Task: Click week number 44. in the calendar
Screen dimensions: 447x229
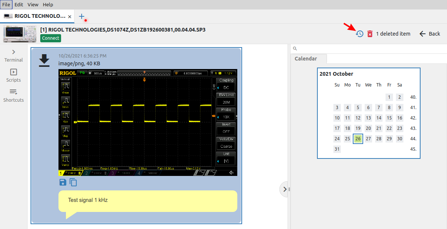Action: pyautogui.click(x=413, y=139)
